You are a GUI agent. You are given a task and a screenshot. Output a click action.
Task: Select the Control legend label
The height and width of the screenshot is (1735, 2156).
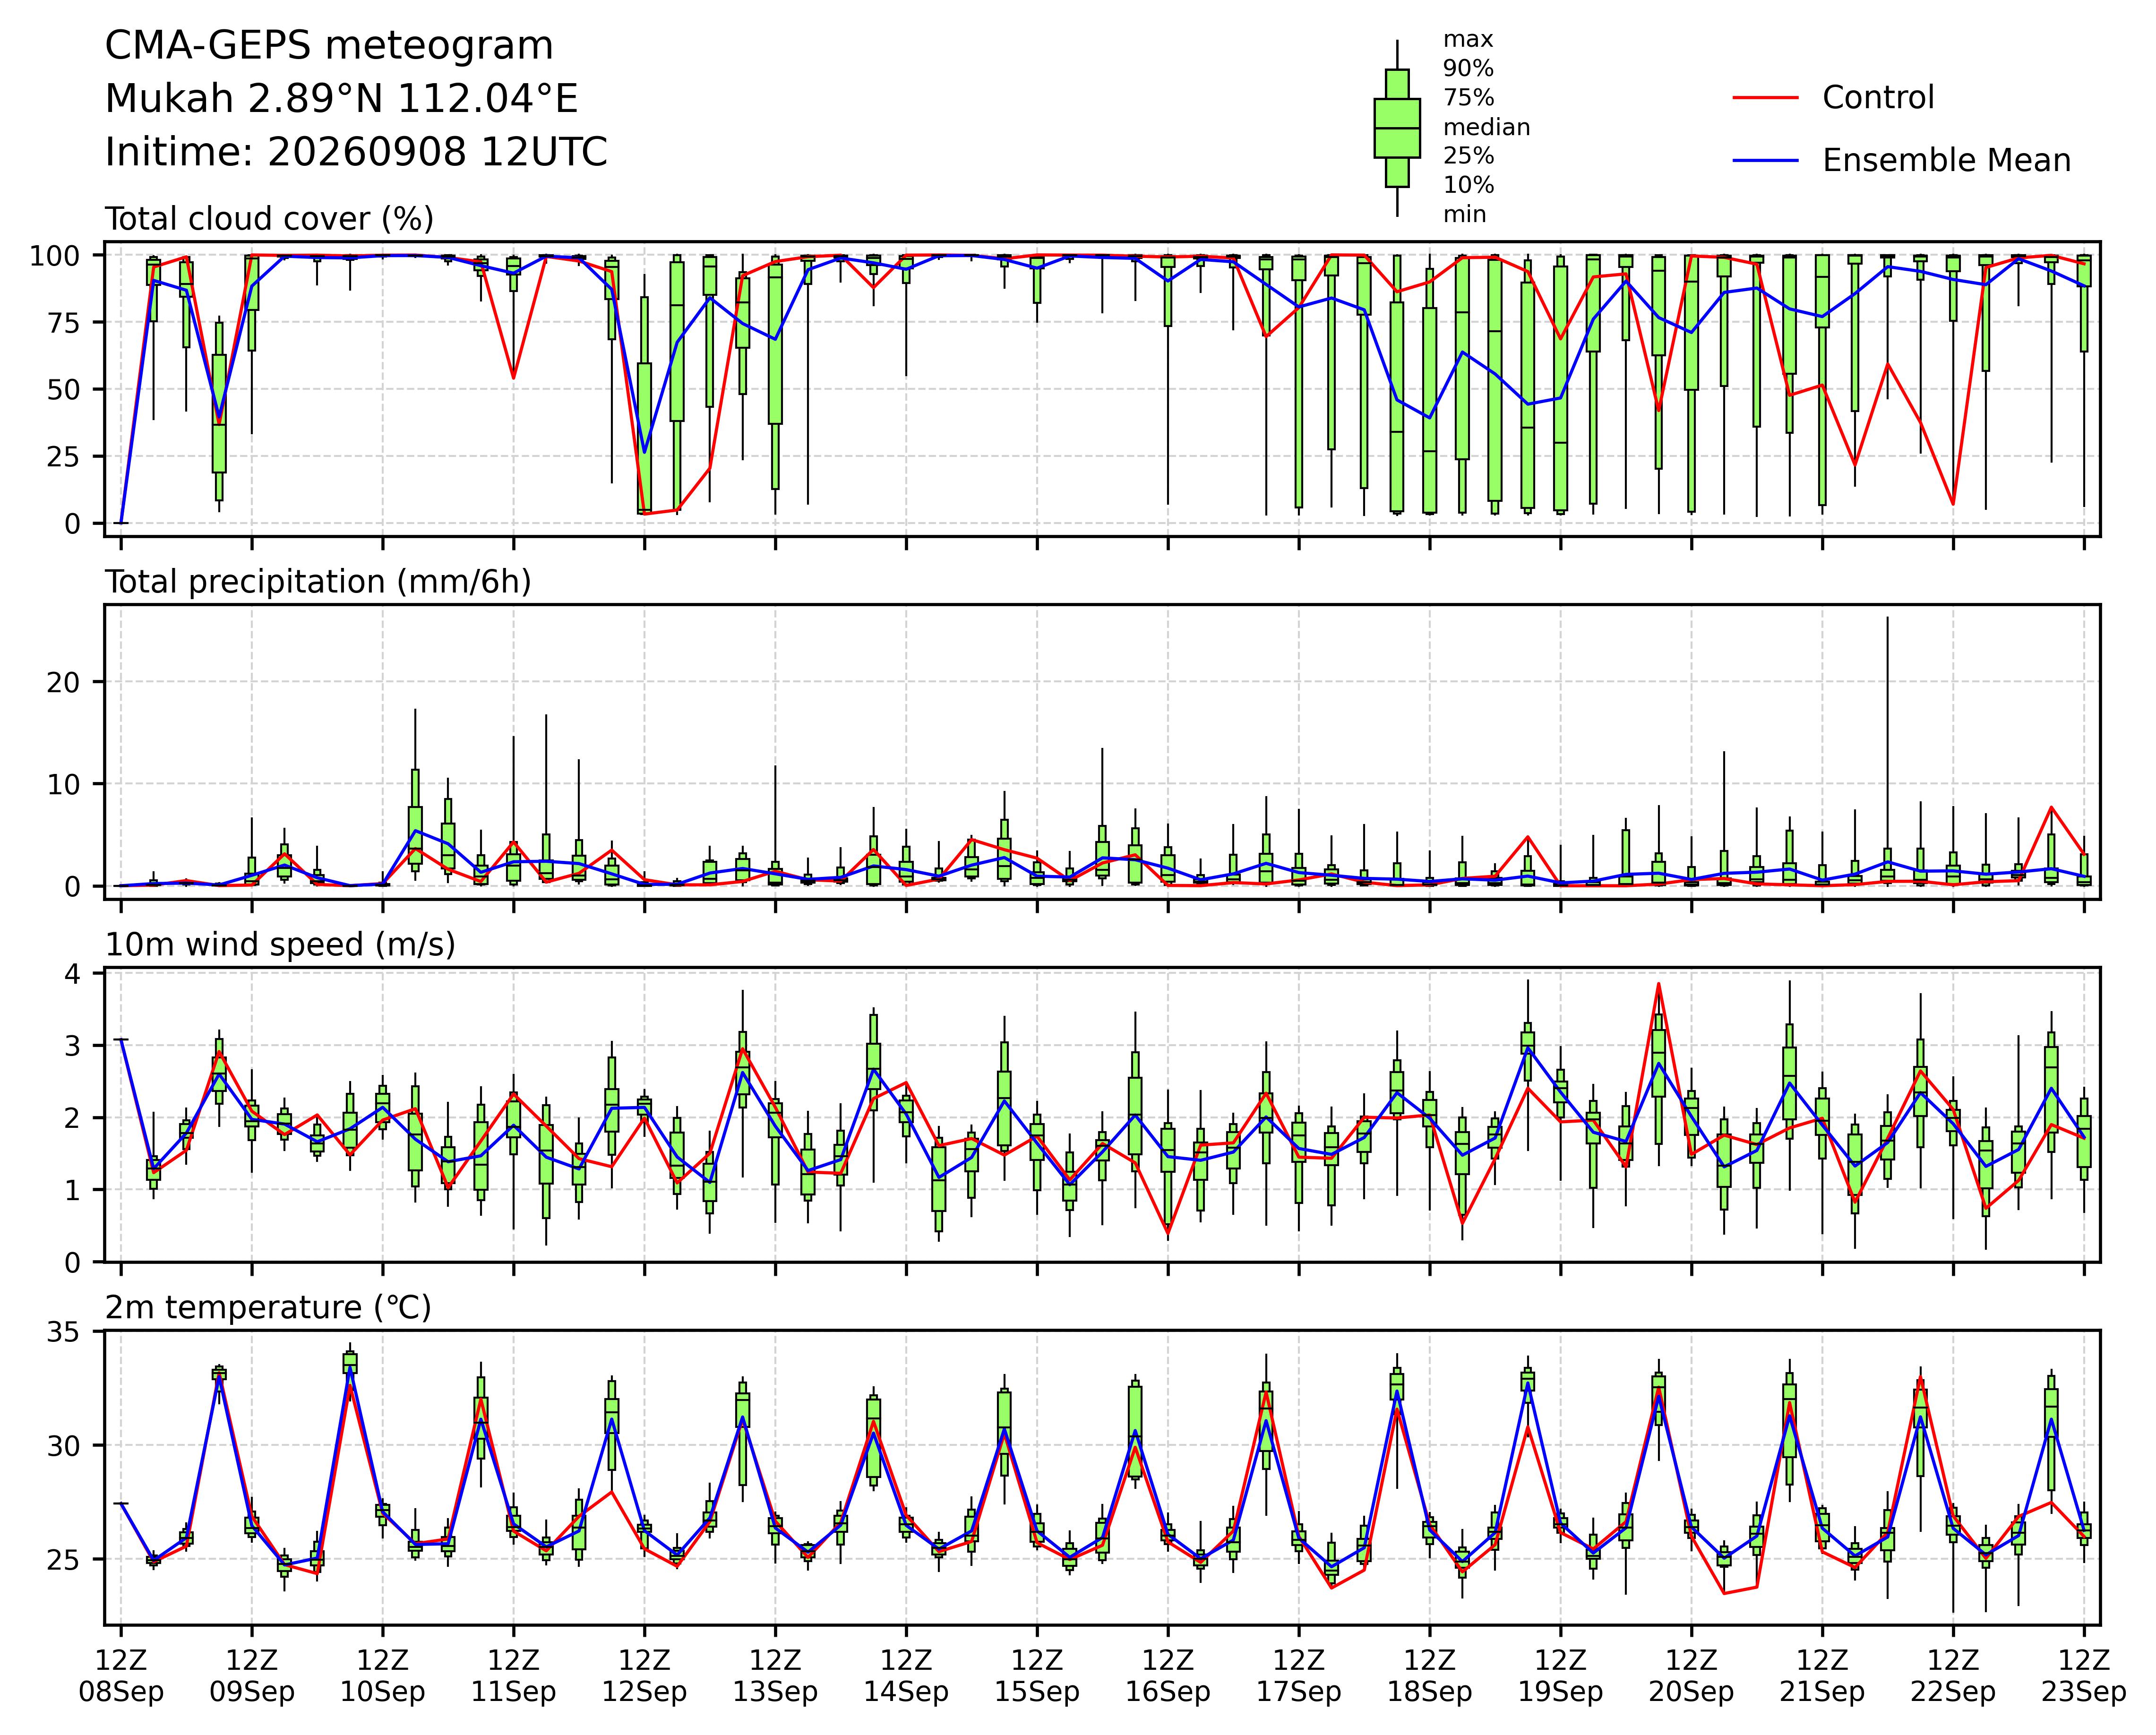pyautogui.click(x=1878, y=98)
